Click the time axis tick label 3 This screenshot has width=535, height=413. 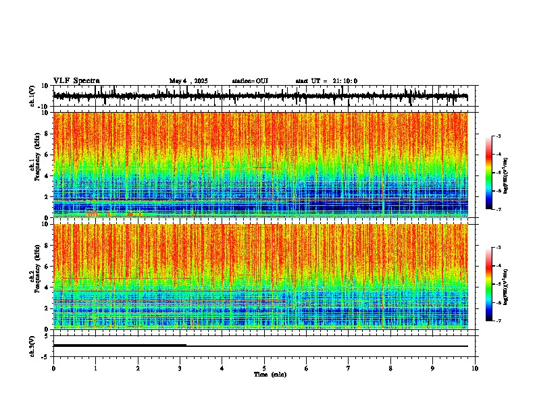[180, 368]
